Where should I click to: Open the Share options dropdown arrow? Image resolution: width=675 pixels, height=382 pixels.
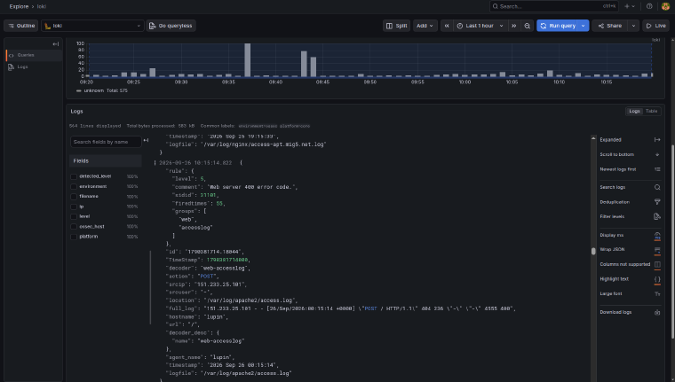(633, 26)
